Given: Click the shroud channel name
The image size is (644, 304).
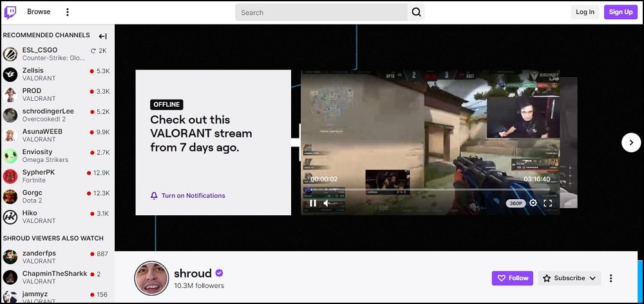Looking at the screenshot, I should (193, 273).
